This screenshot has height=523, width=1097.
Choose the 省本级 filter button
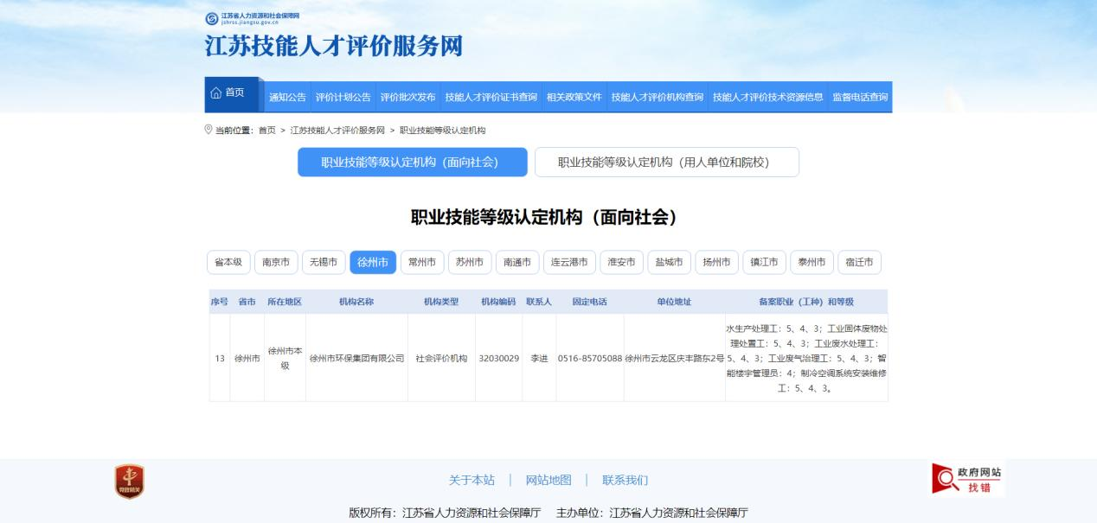coord(228,262)
